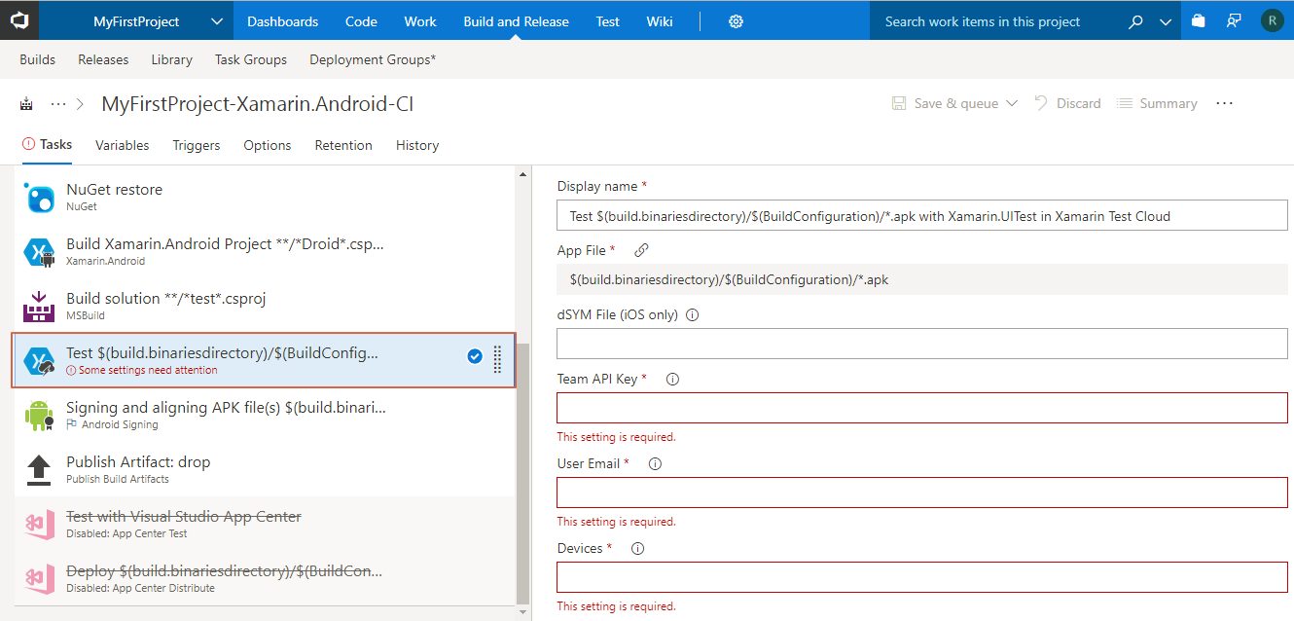The height and width of the screenshot is (621, 1294).
Task: Expand the Save & queue dropdown arrow
Action: 1012,103
